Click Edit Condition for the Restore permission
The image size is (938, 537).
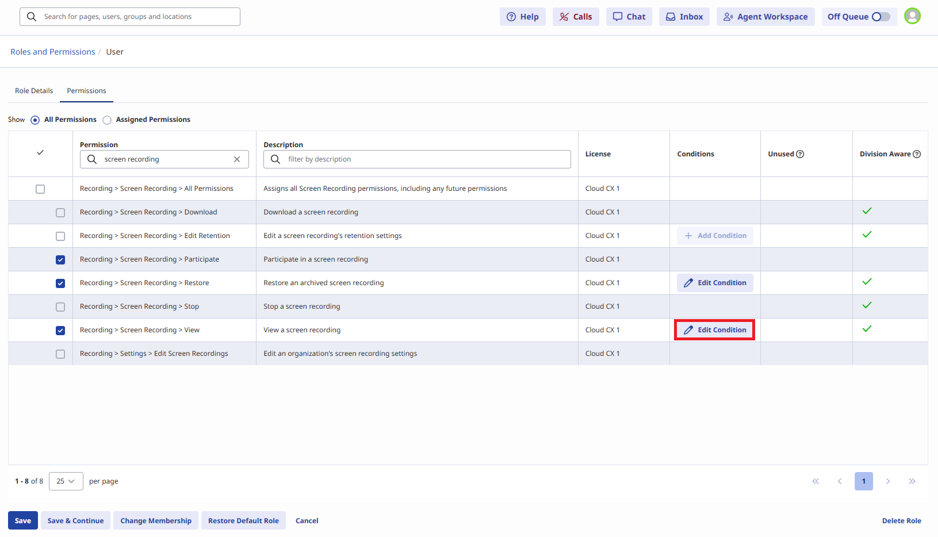coord(714,283)
